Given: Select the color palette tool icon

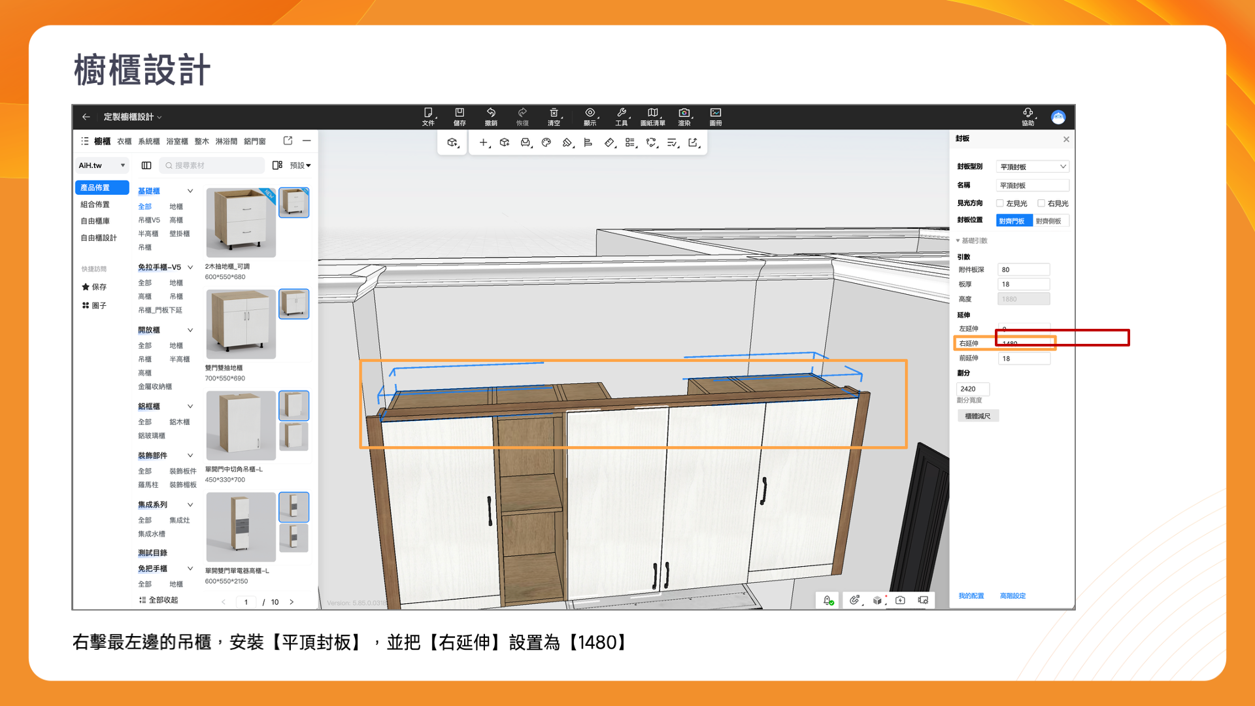Looking at the screenshot, I should click(x=546, y=143).
